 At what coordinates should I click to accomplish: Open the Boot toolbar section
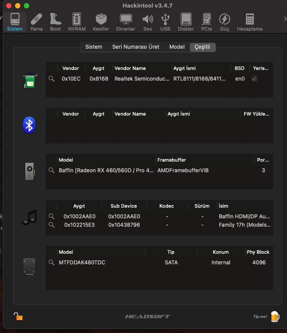pos(55,22)
